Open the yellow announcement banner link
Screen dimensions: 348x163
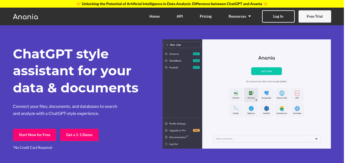click(172, 4)
